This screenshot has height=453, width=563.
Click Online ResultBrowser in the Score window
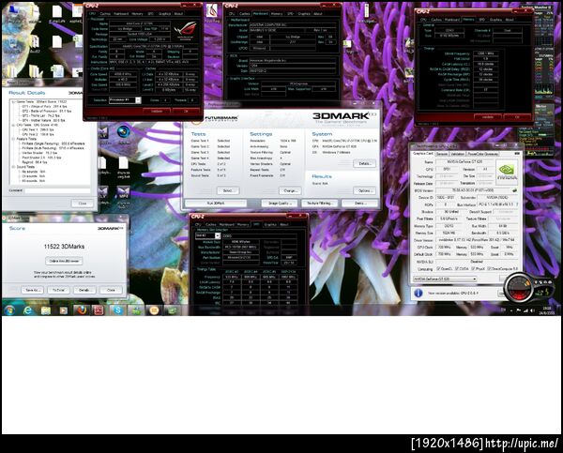(64, 261)
